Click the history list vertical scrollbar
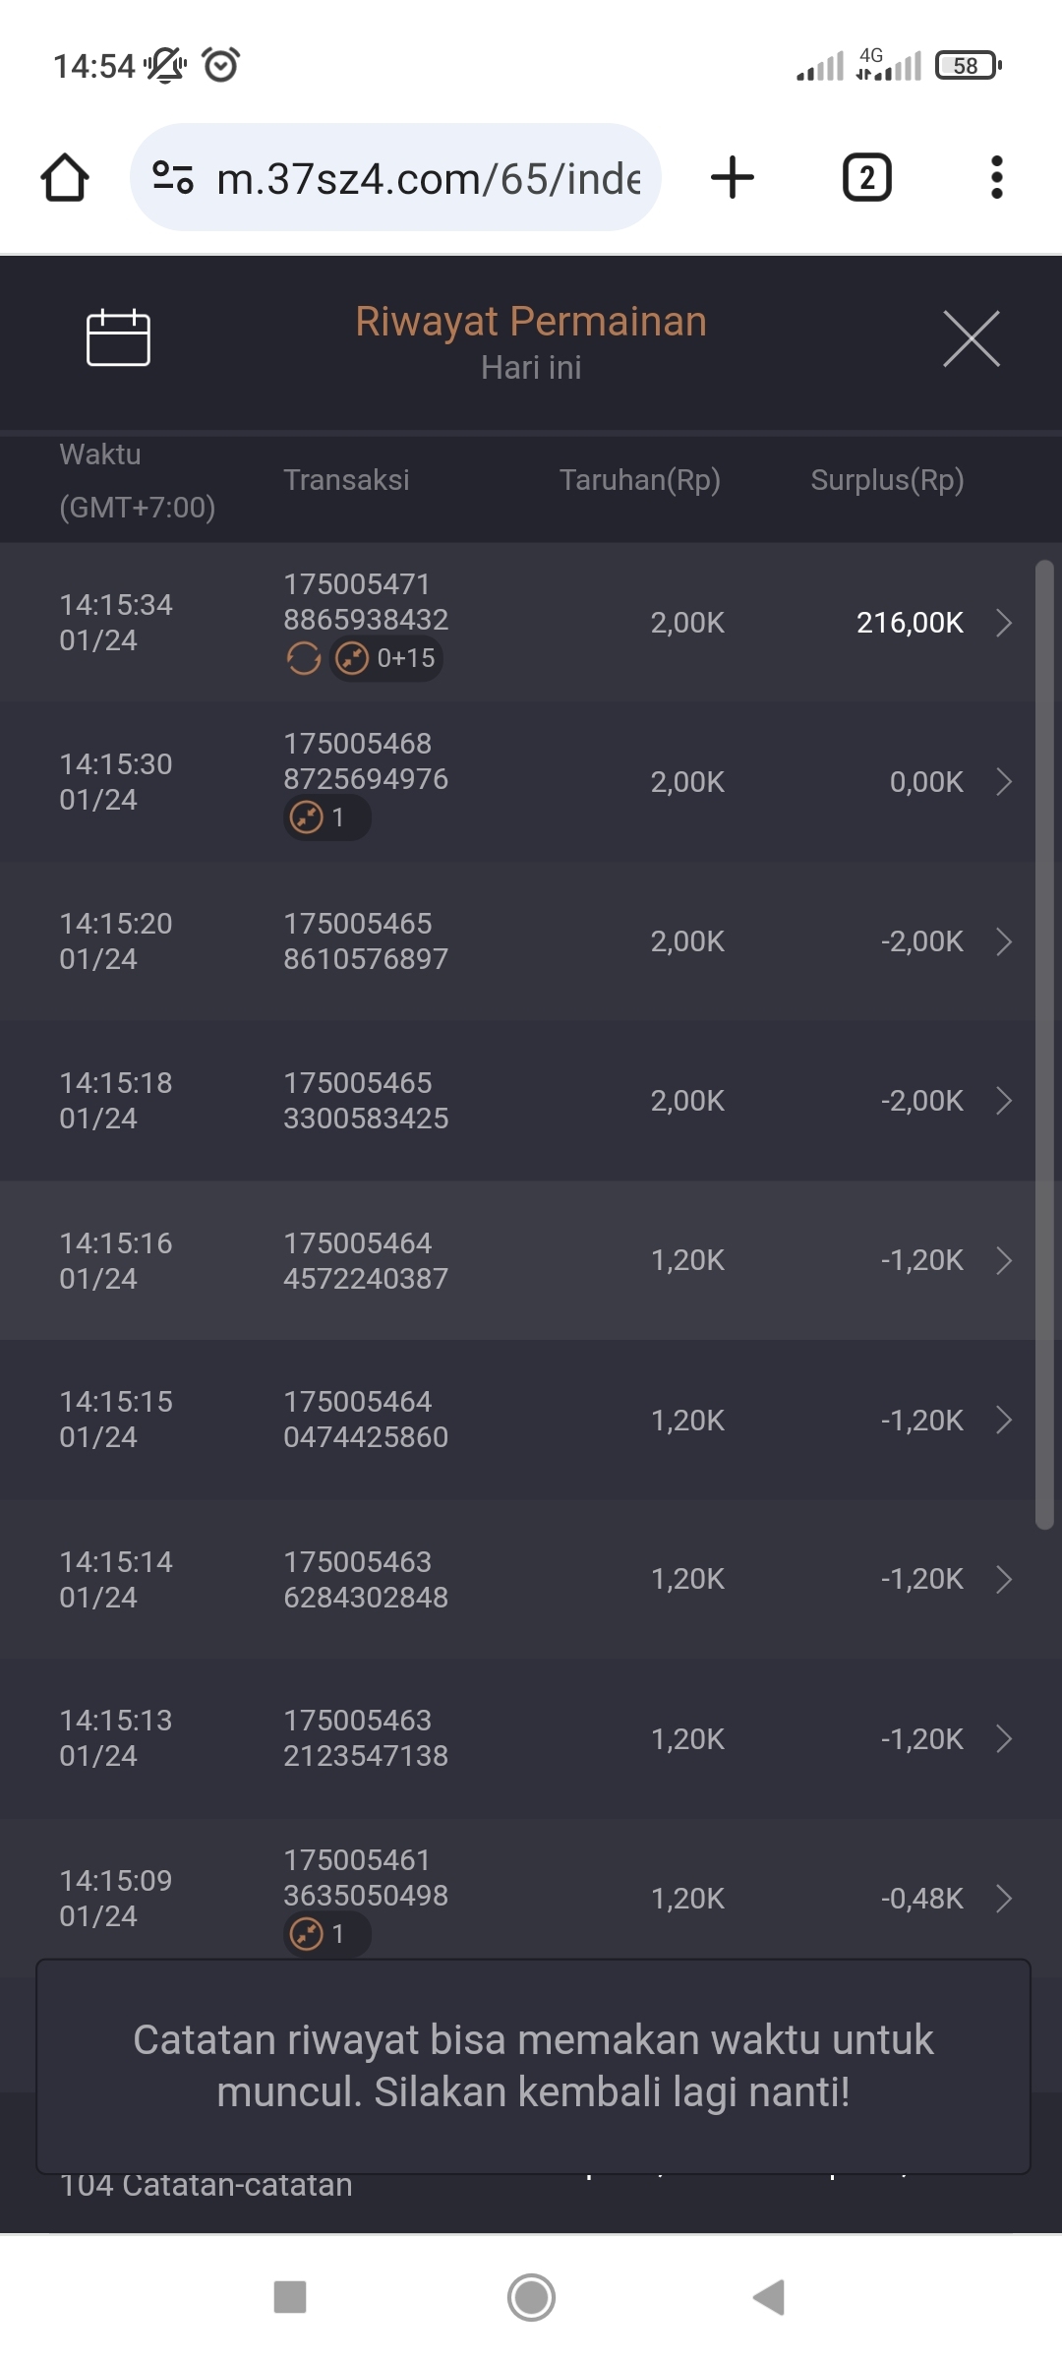Screen dimensions: 1062x2361 pyautogui.click(x=1044, y=1043)
